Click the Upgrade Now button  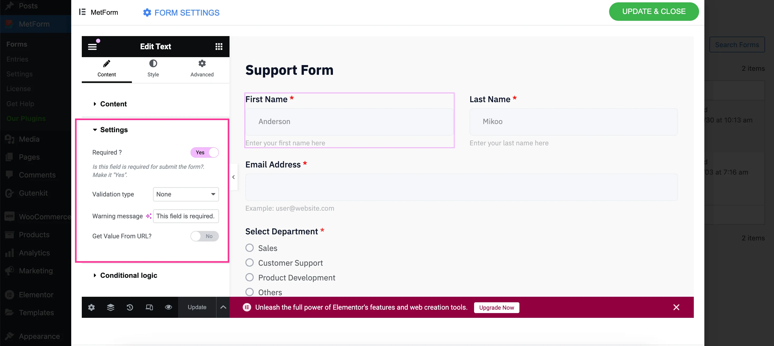click(x=496, y=307)
